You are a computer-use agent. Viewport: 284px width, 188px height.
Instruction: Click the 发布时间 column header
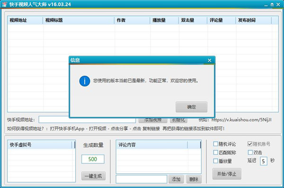(254, 20)
